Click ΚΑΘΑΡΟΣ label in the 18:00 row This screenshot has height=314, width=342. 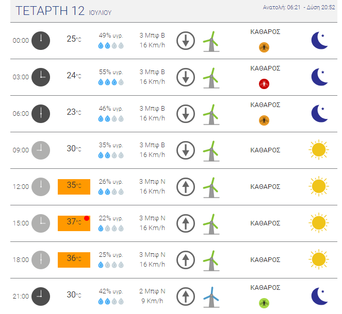click(265, 259)
